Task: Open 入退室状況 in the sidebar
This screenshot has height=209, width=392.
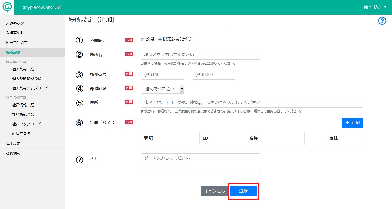Action: (15, 23)
